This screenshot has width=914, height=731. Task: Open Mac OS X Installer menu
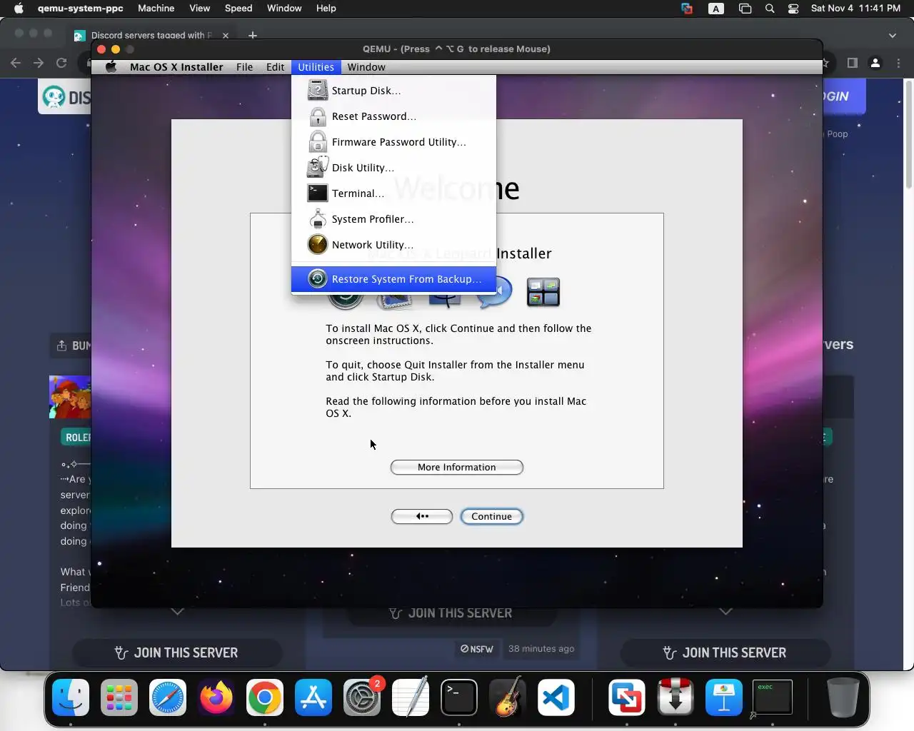click(x=176, y=67)
